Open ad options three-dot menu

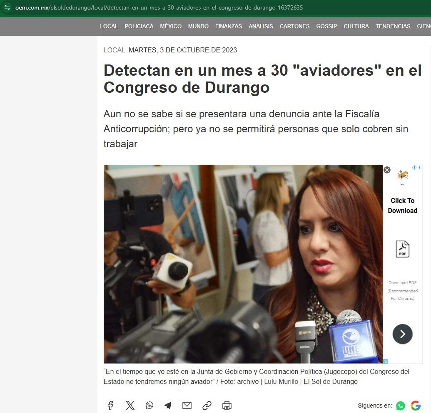[x=419, y=168]
